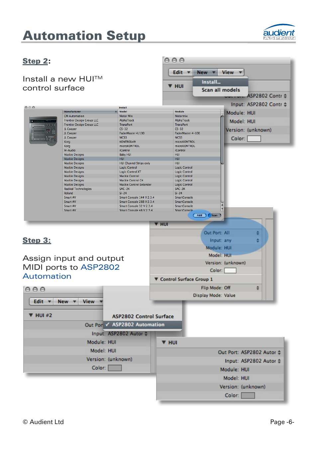The height and width of the screenshot is (449, 317).
Task: Open the Step 3 heading link
Action: (37, 240)
